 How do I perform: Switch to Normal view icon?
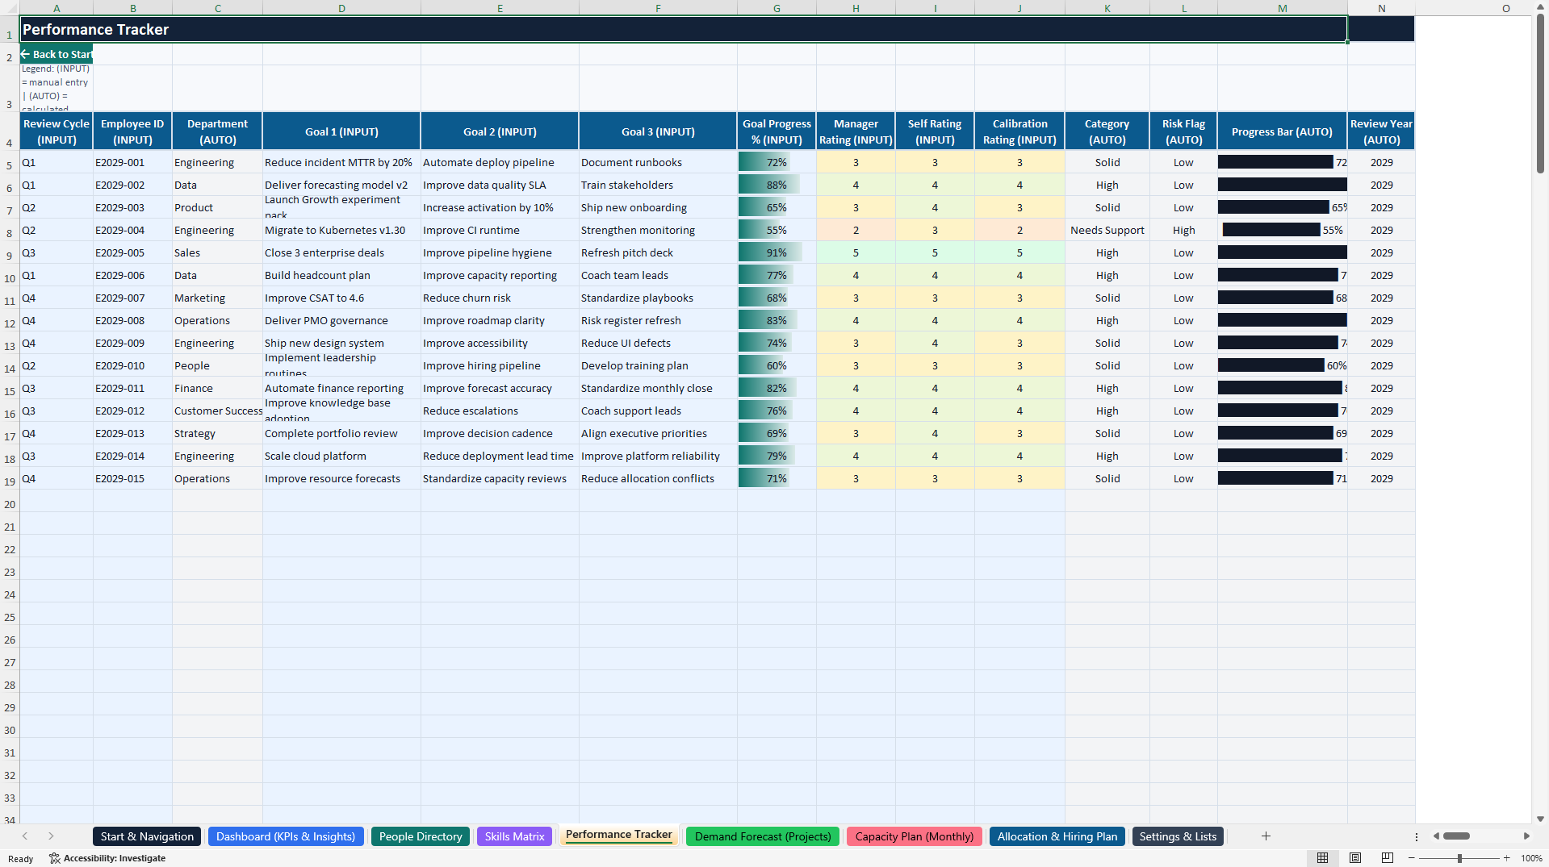coord(1322,858)
